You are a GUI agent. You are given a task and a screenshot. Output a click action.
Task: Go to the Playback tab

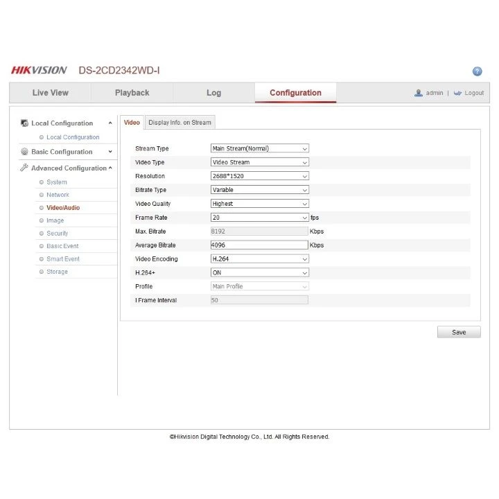pos(132,93)
